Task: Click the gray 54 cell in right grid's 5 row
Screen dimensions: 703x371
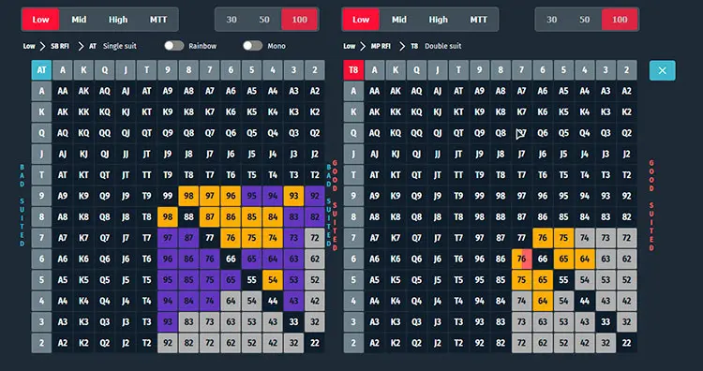Action: tap(585, 280)
